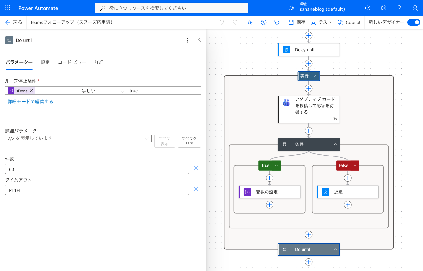Add a step in True branch above 変数の設定
This screenshot has width=423, height=271.
(269, 178)
